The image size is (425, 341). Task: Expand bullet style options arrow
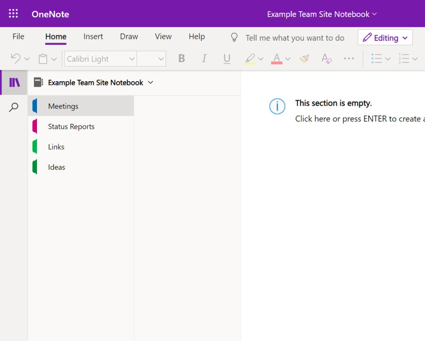(x=388, y=59)
